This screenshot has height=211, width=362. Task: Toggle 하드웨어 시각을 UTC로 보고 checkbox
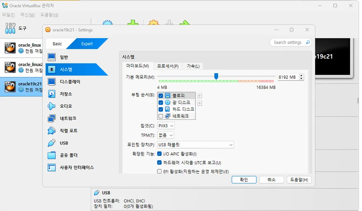pyautogui.click(x=159, y=163)
